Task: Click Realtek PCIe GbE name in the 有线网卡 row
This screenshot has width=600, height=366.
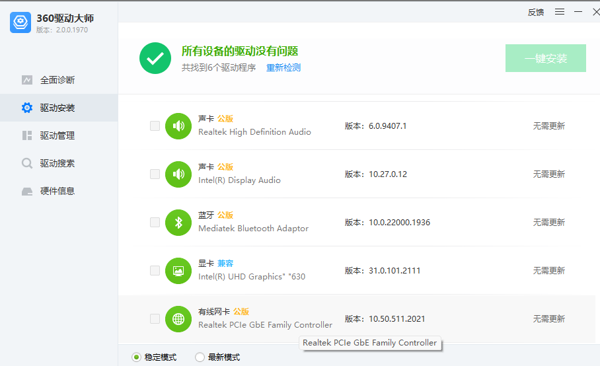Action: (265, 324)
